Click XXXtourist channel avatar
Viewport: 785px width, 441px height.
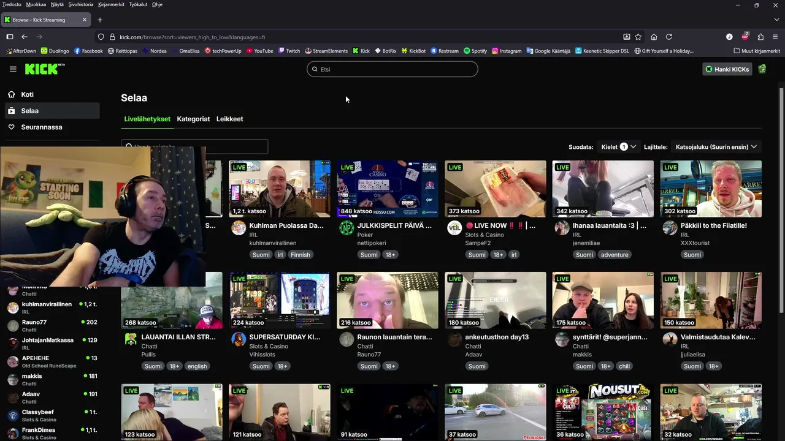670,228
